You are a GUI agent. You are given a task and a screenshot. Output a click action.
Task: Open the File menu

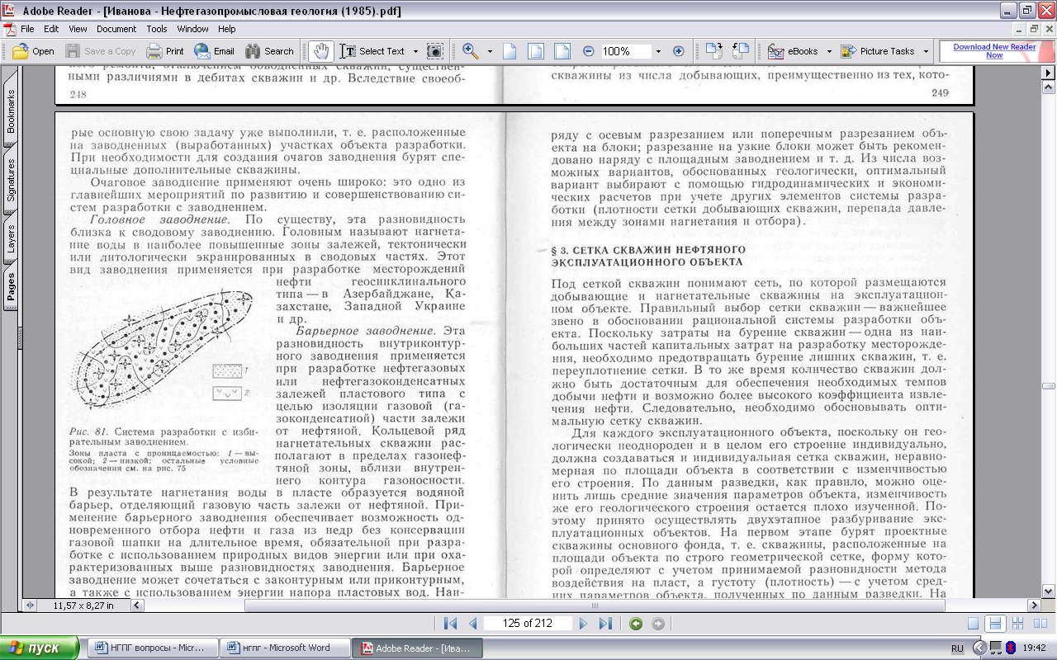(x=27, y=29)
